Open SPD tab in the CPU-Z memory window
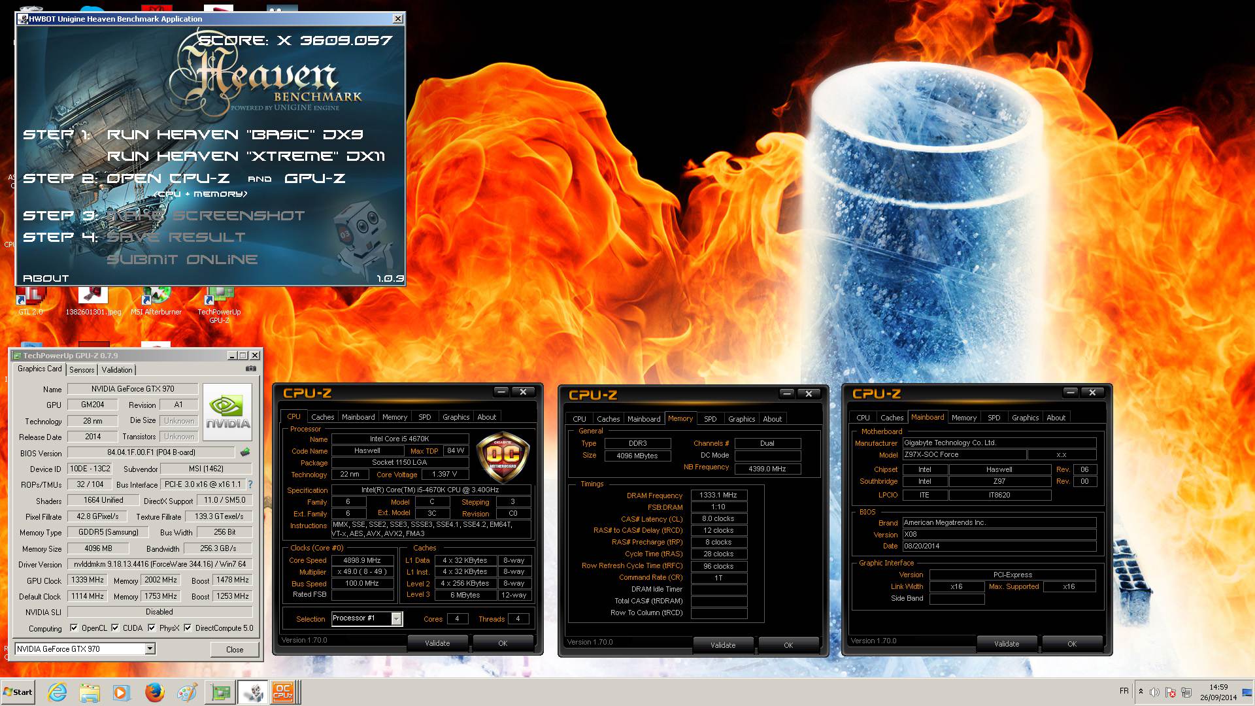Image resolution: width=1255 pixels, height=706 pixels. coord(710,419)
